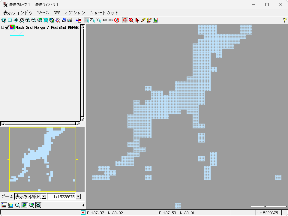
Task: Toggle the red four-arrow crosshair tool
Action: (x=125, y=20)
